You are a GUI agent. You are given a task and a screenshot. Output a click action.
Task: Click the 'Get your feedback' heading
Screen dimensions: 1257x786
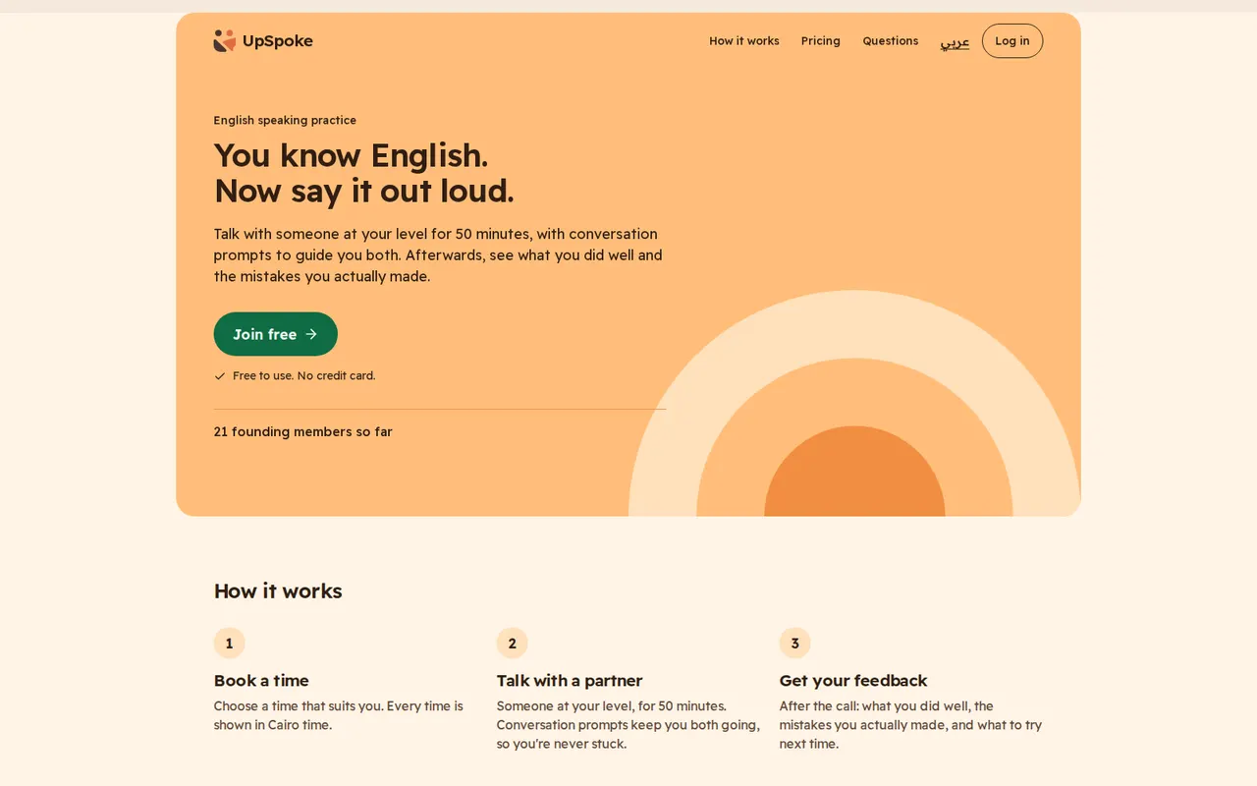point(853,681)
